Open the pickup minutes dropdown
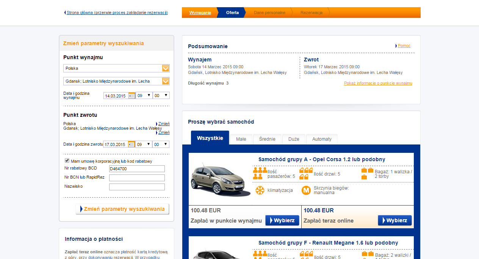The image size is (479, 259). coord(161,96)
